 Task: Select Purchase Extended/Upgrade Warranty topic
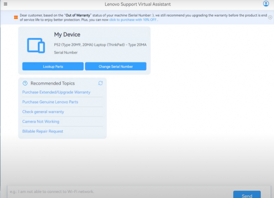click(x=56, y=92)
